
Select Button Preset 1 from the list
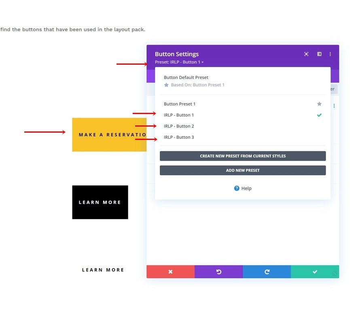180,104
